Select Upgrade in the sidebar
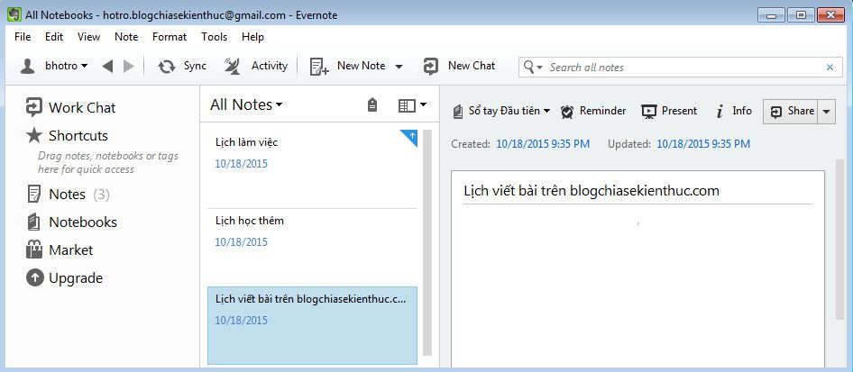The height and width of the screenshot is (372, 853). pos(76,278)
